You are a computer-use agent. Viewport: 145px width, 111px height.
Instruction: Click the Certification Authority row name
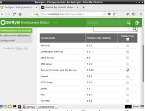point(52,52)
